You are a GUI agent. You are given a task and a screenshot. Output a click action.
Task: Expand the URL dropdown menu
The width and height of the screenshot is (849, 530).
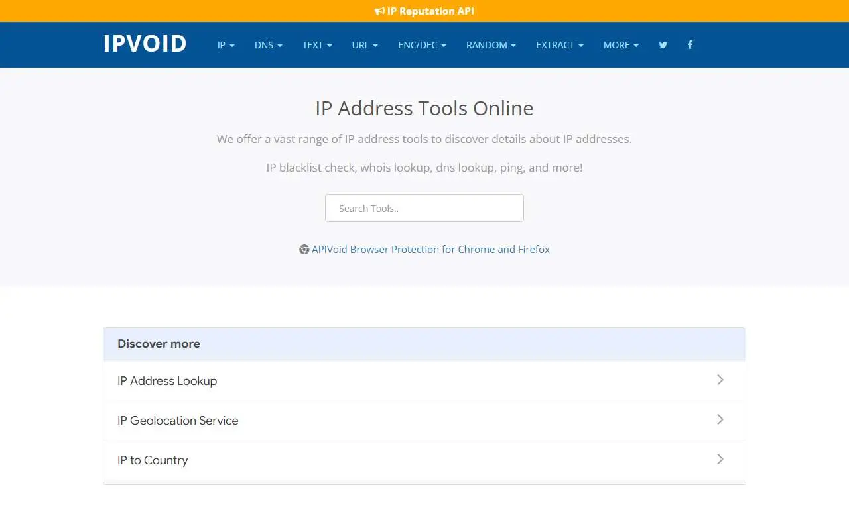[365, 45]
